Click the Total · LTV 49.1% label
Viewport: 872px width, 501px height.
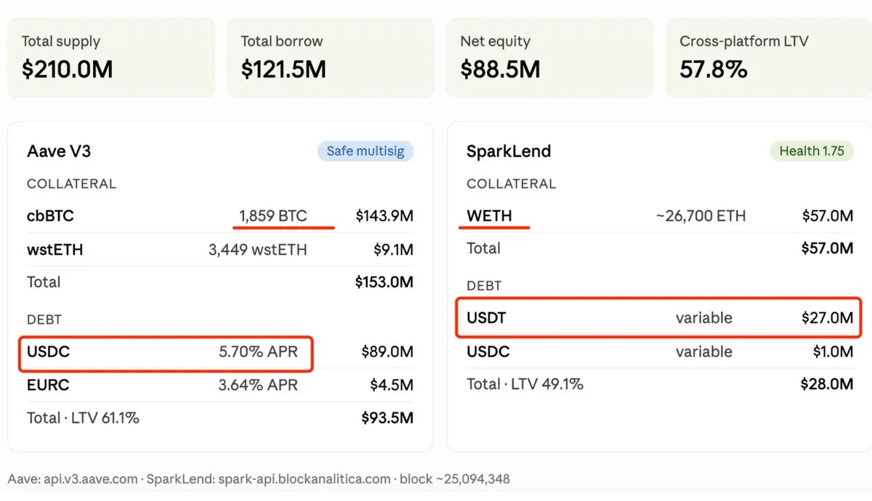pos(525,384)
